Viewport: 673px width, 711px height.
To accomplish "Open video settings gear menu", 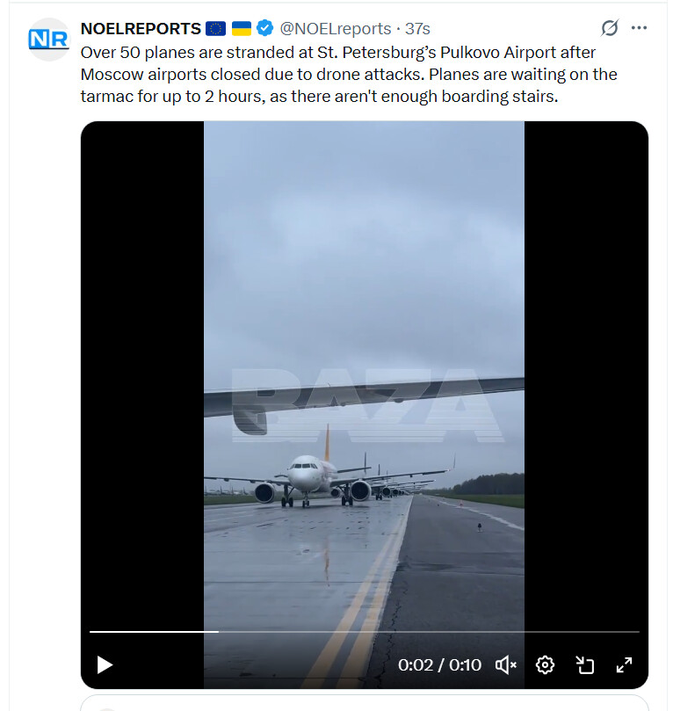I will (x=545, y=665).
